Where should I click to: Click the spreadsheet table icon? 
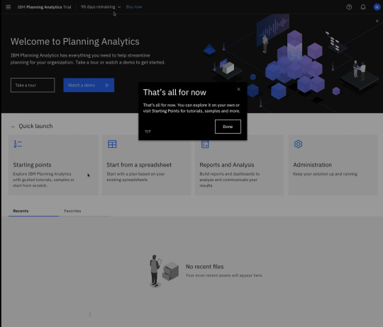coord(112,144)
